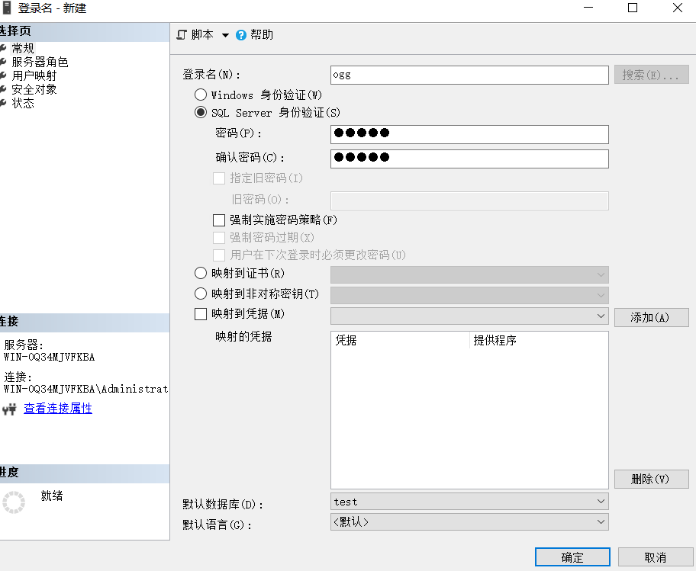Image resolution: width=696 pixels, height=571 pixels.
Task: Click the window icon in title bar
Action: coord(7,8)
